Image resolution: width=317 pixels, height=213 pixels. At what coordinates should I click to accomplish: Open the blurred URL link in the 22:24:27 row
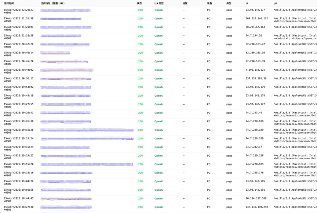click(66, 10)
